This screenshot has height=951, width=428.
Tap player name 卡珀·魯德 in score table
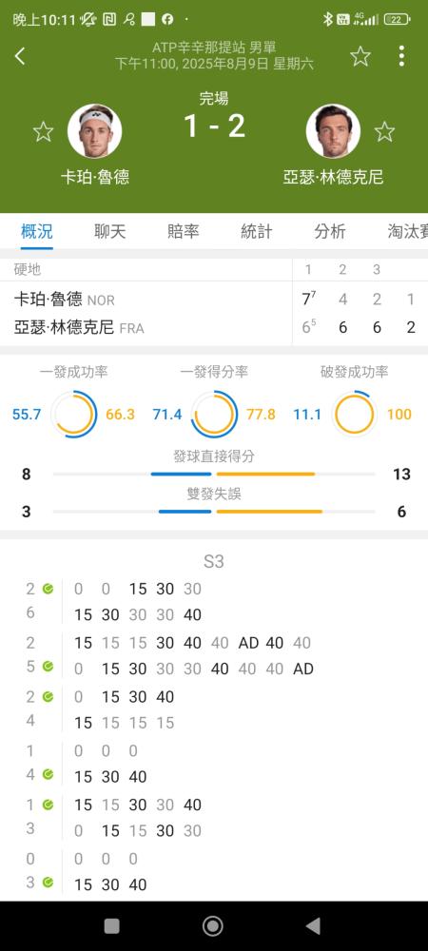tap(48, 299)
